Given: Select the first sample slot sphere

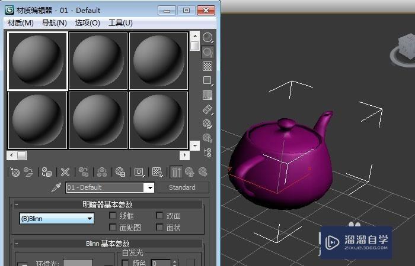Looking at the screenshot, I should [37, 61].
